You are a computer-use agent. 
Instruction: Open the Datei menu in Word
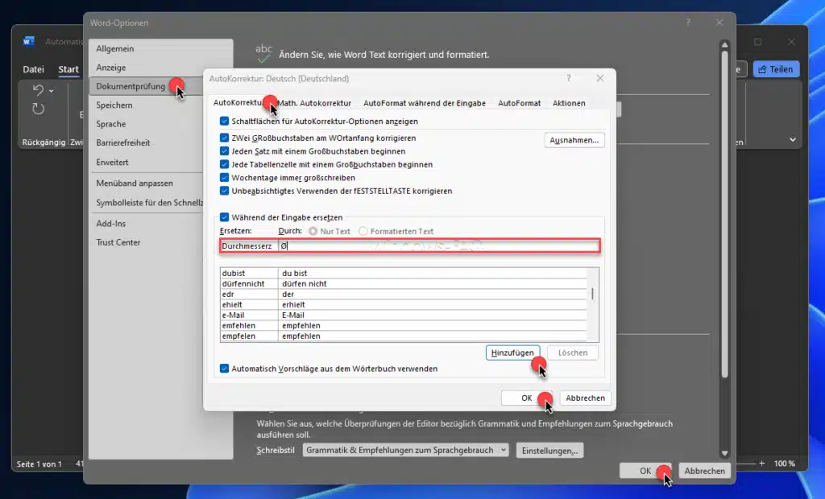(33, 69)
